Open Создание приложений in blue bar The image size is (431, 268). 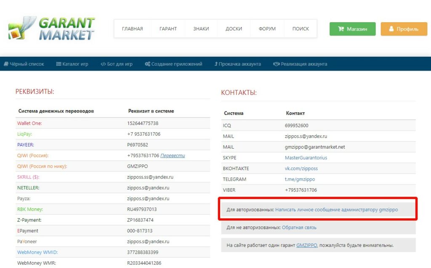coord(173,64)
